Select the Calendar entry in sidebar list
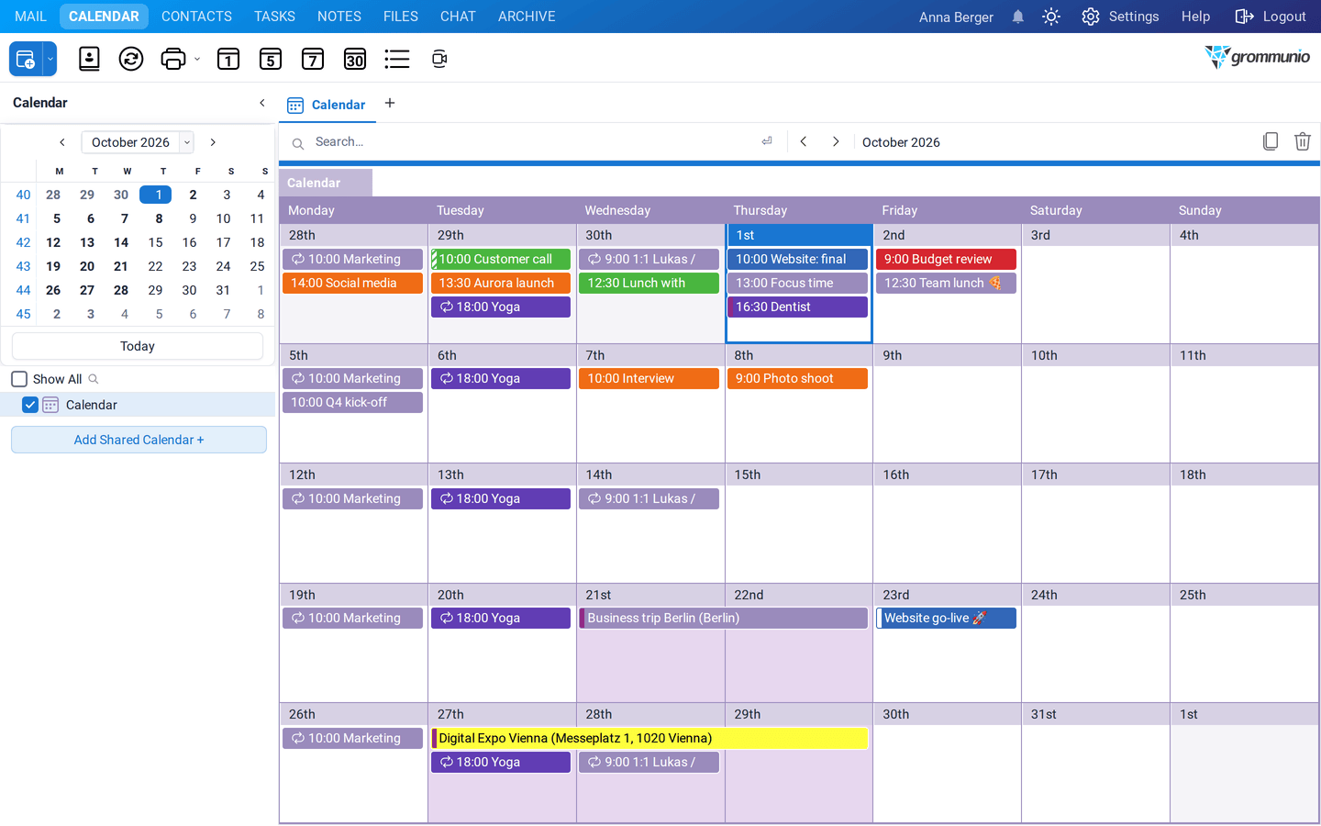The width and height of the screenshot is (1321, 826). pyautogui.click(x=138, y=405)
